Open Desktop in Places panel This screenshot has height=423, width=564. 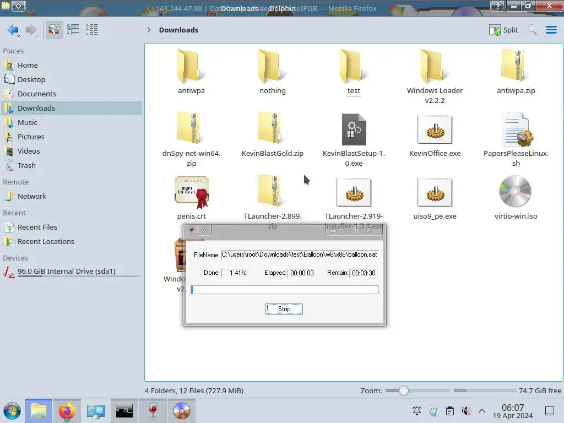click(x=72, y=79)
